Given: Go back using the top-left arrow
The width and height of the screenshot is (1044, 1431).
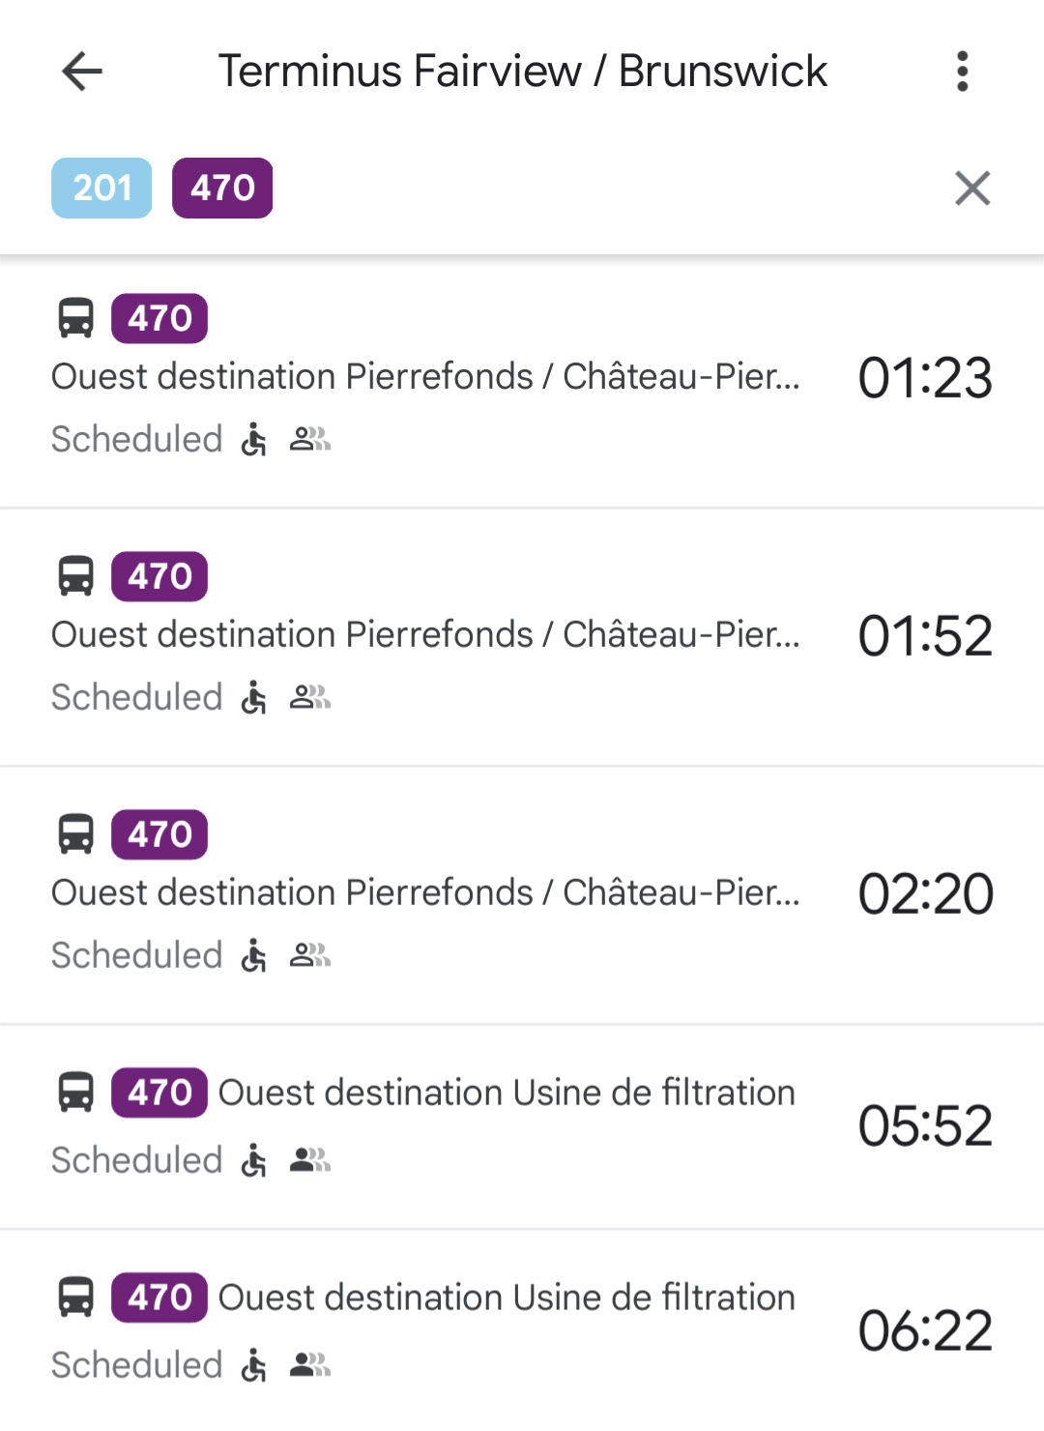Looking at the screenshot, I should pyautogui.click(x=82, y=72).
